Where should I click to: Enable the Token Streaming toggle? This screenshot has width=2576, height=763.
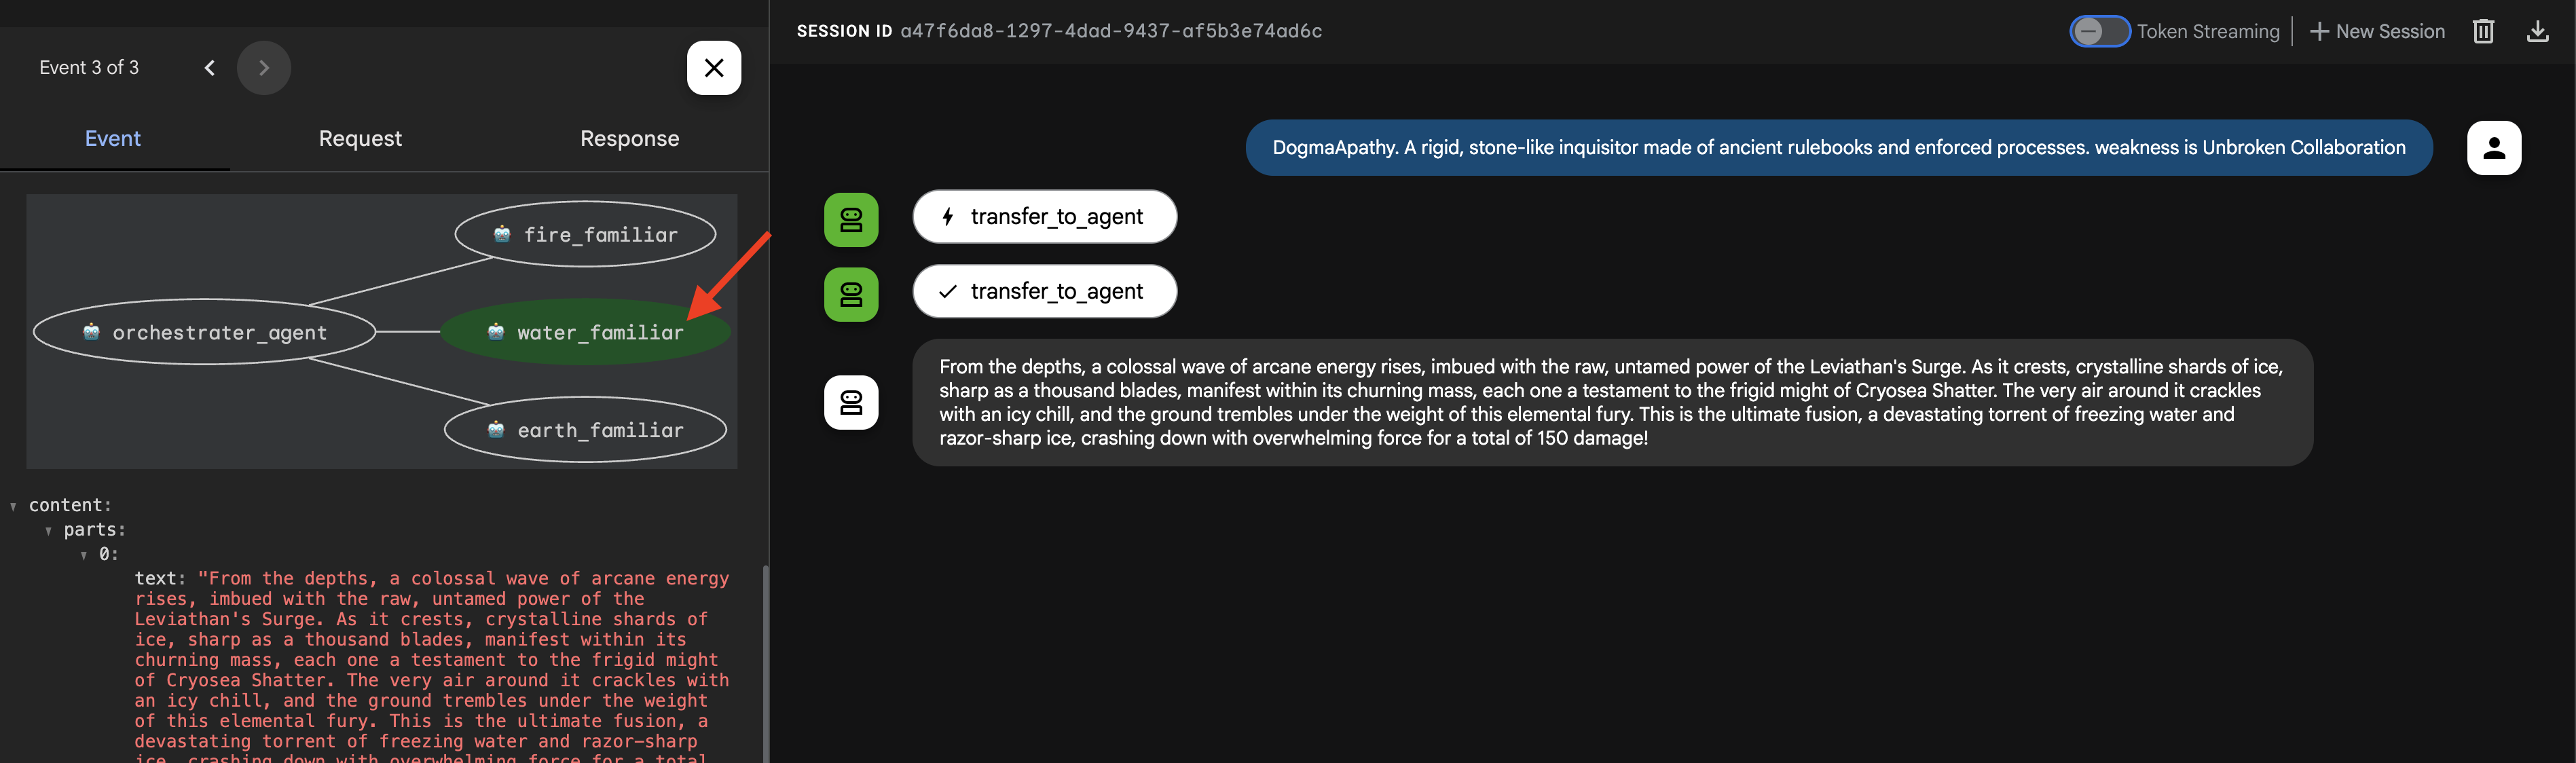(2099, 32)
